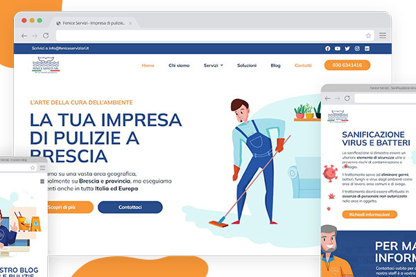
Task: Go to the Soluzioni page
Action: (x=247, y=65)
